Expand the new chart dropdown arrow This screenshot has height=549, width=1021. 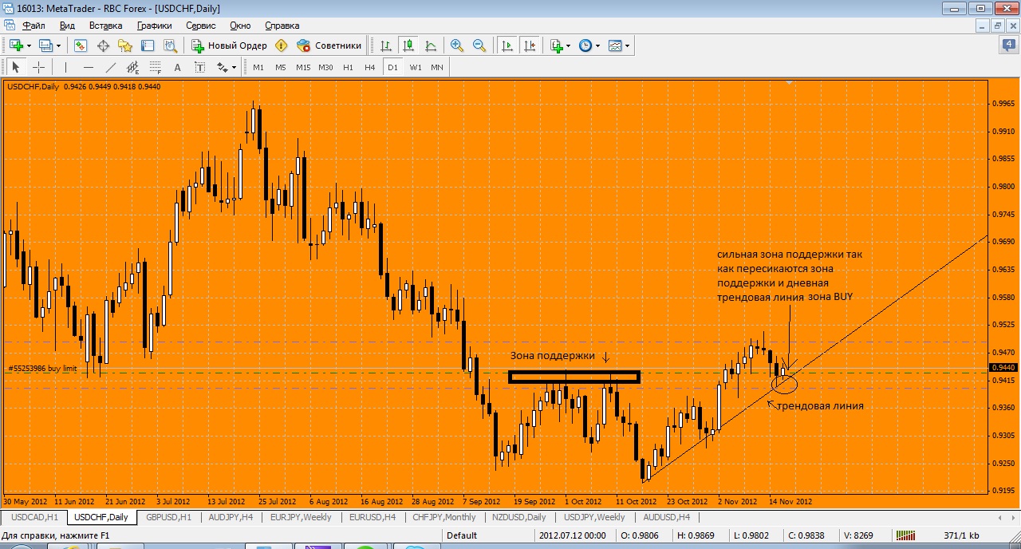29,45
